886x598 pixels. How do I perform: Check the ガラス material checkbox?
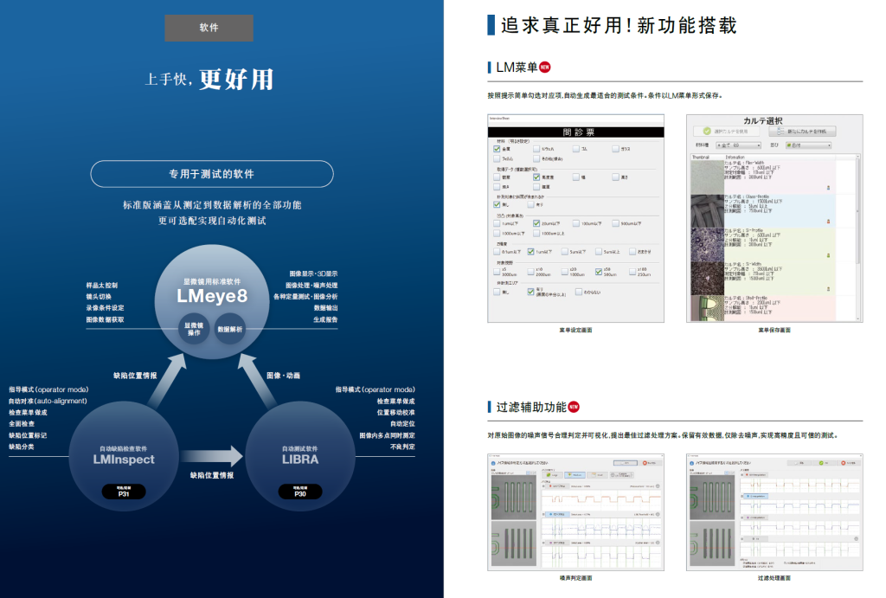[615, 149]
